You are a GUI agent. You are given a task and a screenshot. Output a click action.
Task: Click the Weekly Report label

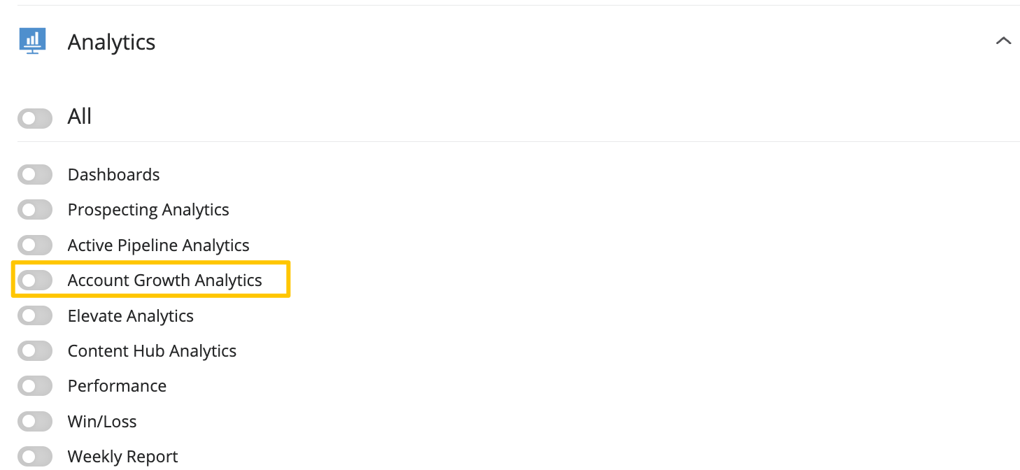(x=122, y=457)
